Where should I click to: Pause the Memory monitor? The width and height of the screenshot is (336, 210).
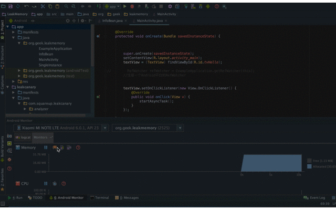coord(46,148)
